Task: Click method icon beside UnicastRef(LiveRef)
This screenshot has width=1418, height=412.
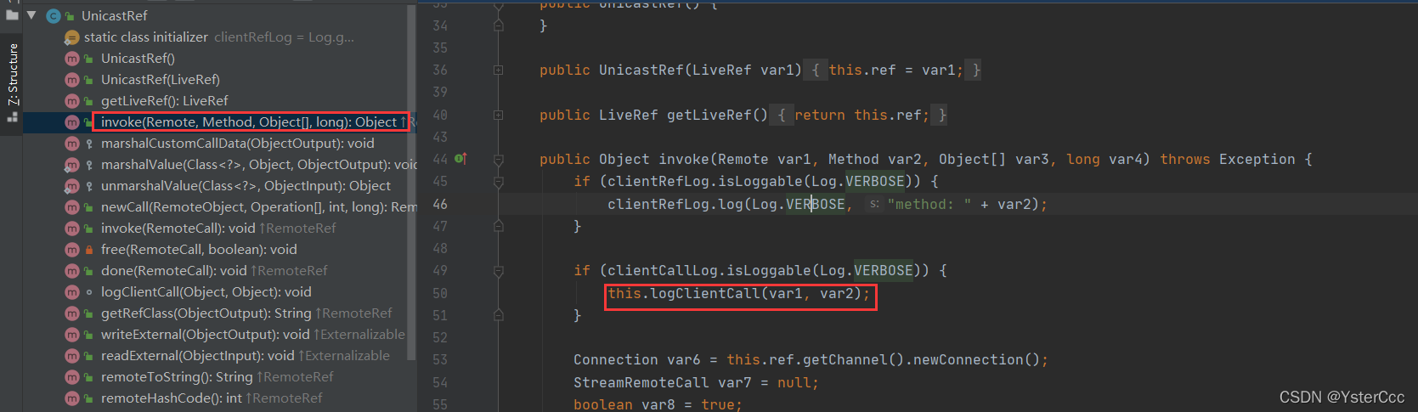Action: (x=72, y=80)
